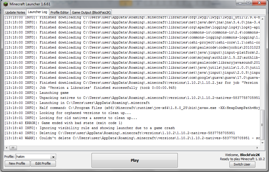
Task: Click the WARN line 'Couldn't delete' natives
Action: click(x=132, y=138)
